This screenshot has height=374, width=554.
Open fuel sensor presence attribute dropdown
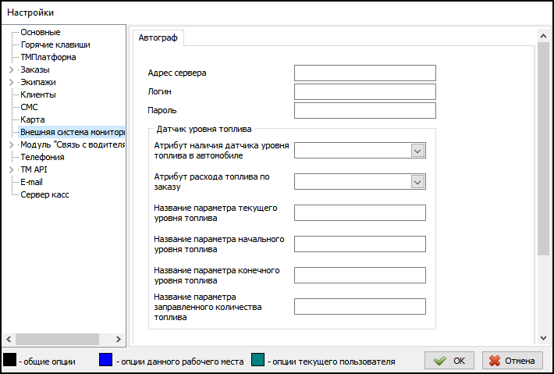[417, 151]
